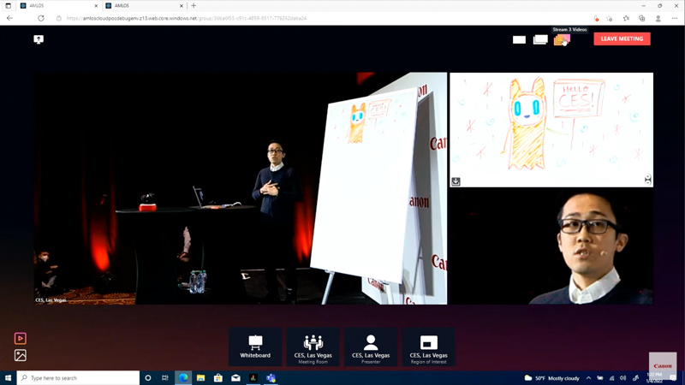685x385 pixels.
Task: Open the Whiteboard view
Action: pos(255,347)
